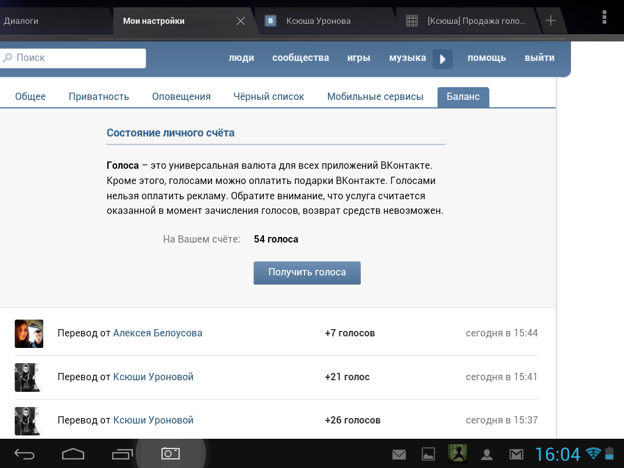Open a new browser tab with plus
Screen dimensions: 624x468
click(551, 21)
